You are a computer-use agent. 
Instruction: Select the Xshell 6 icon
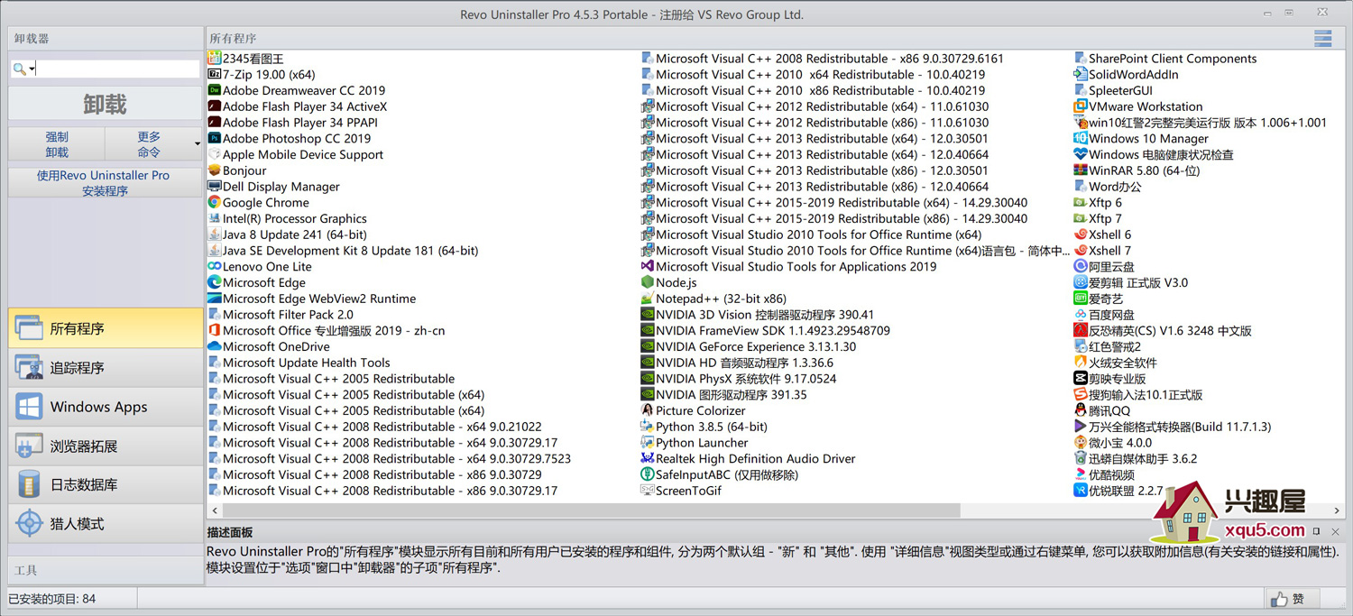1081,234
